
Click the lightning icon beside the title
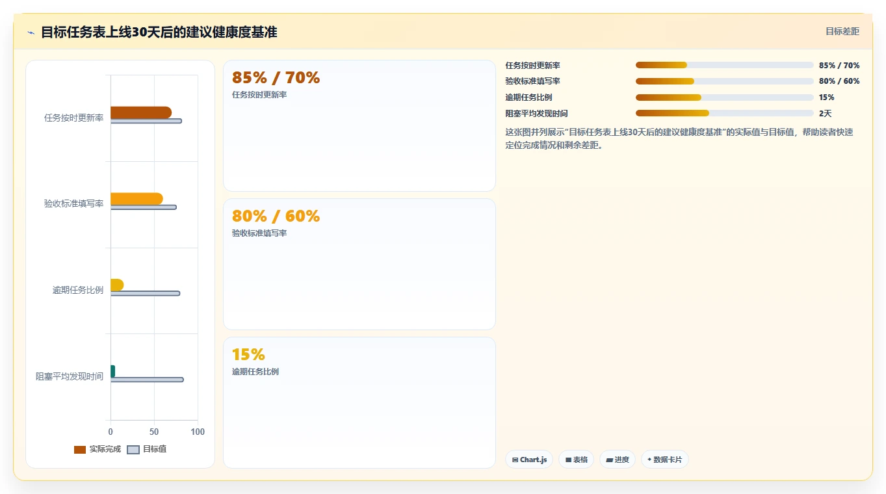(x=31, y=32)
